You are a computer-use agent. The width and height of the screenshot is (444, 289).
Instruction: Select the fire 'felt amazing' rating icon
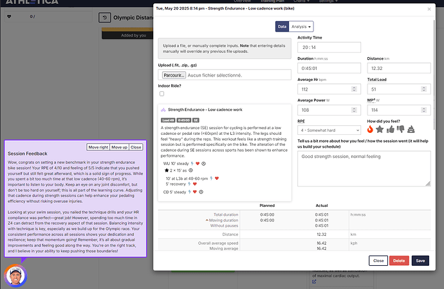coord(370,129)
